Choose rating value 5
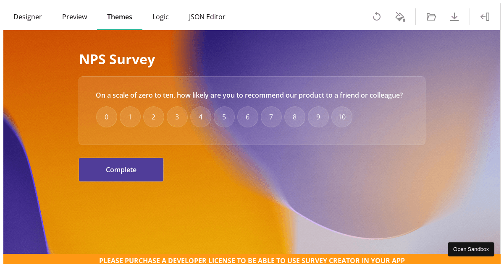 [224, 117]
